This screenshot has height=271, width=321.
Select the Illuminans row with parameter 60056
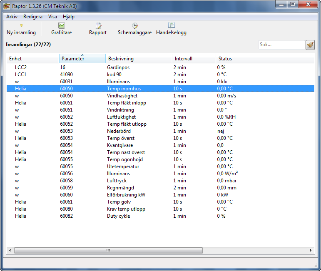161,174
